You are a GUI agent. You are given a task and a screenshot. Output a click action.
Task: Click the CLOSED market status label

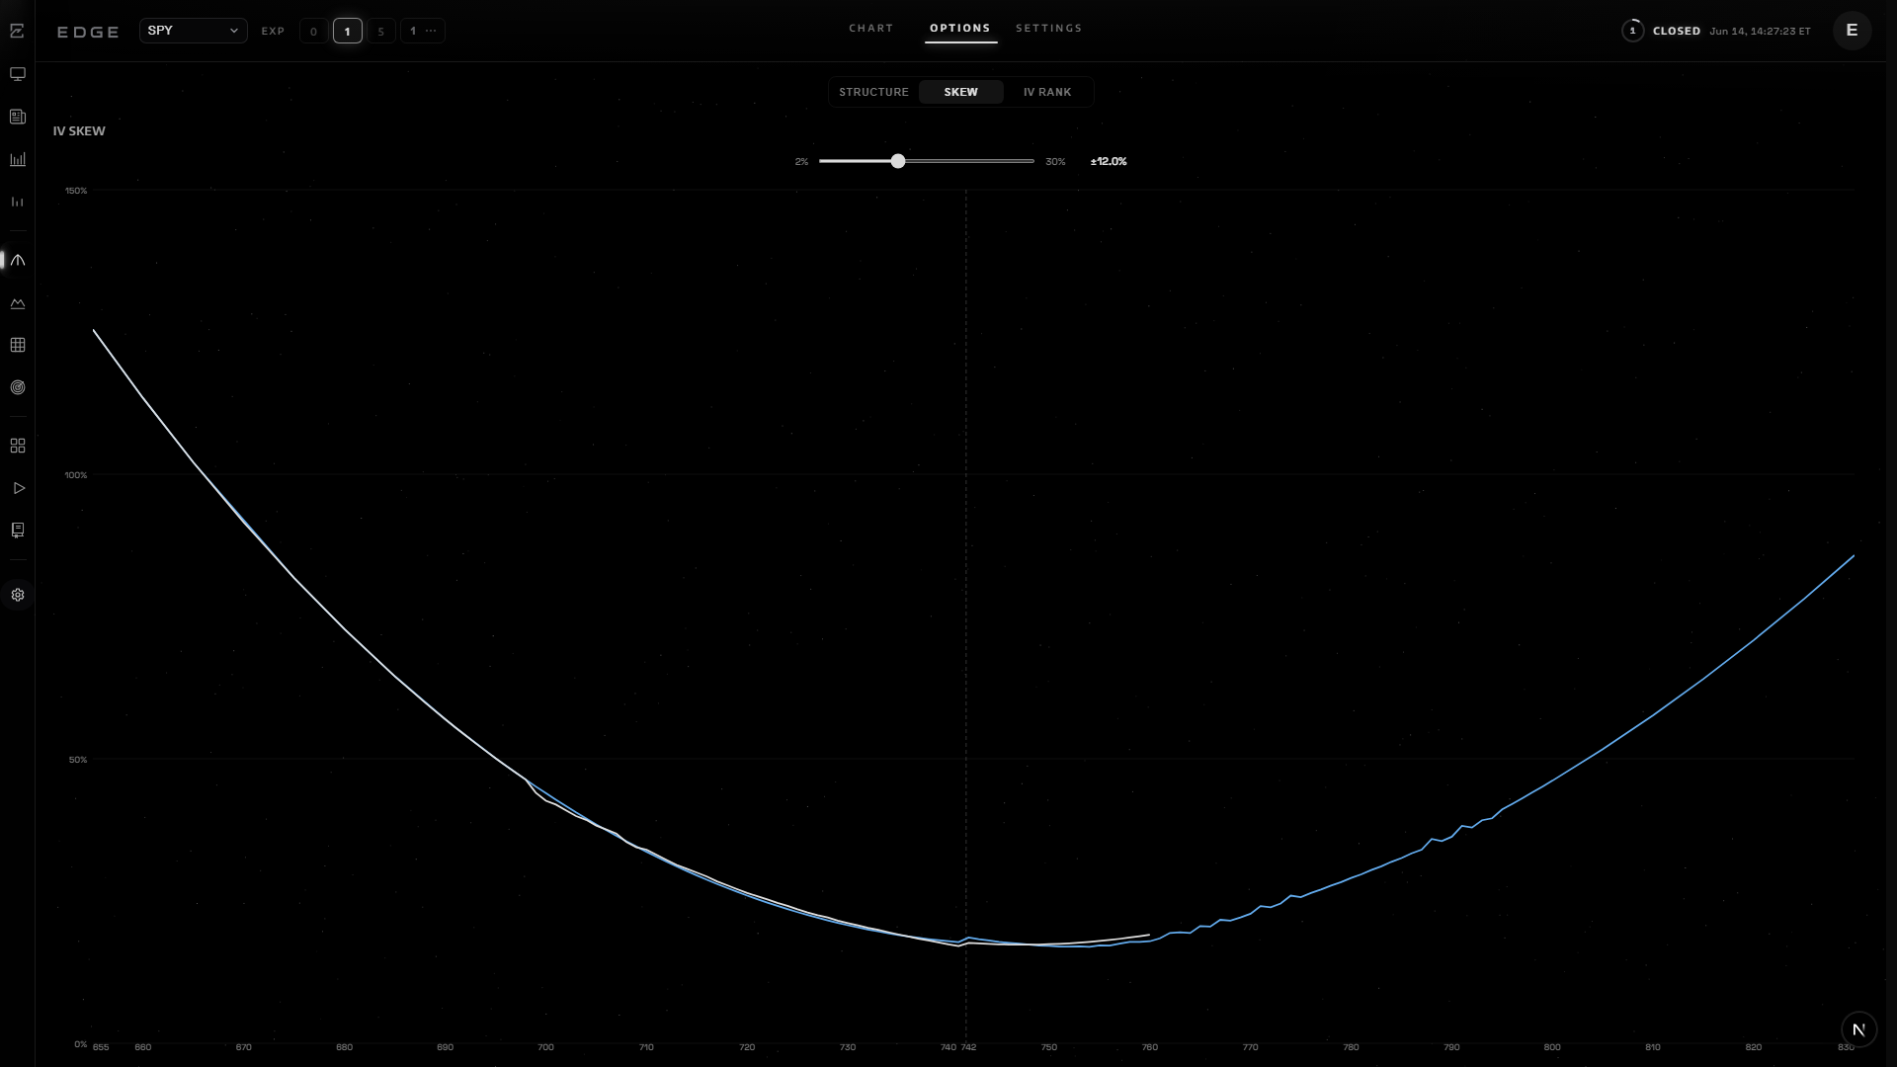pyautogui.click(x=1677, y=32)
